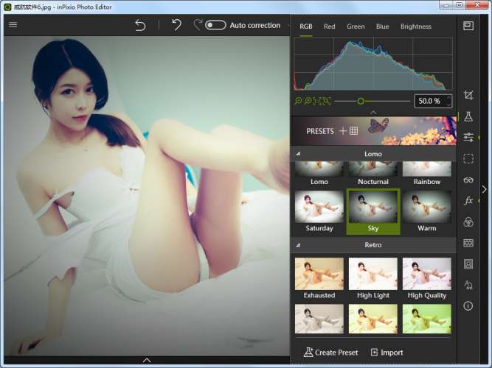The width and height of the screenshot is (492, 368).
Task: Switch to the Red histogram tab
Action: (x=329, y=26)
